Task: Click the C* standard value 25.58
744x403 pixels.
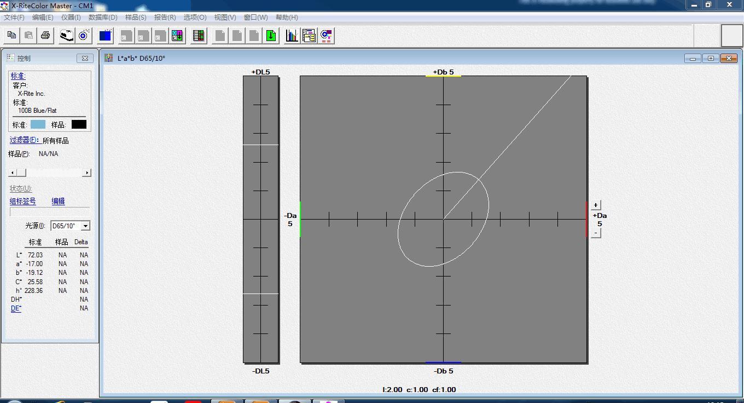Action: [x=35, y=282]
